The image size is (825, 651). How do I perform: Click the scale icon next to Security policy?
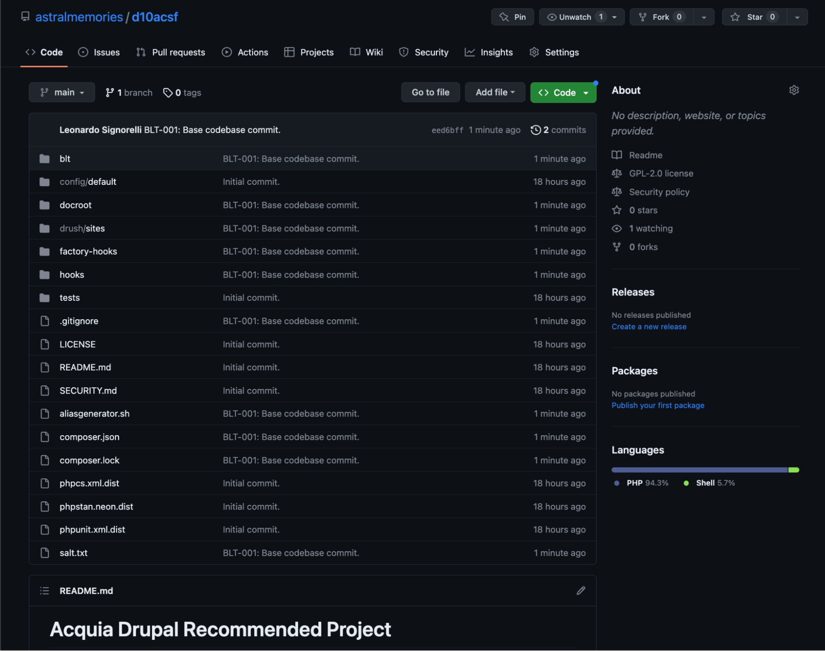(616, 192)
